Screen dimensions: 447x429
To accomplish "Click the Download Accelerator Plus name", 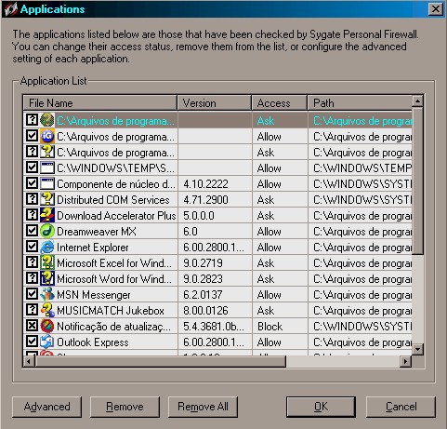I will click(x=116, y=216).
